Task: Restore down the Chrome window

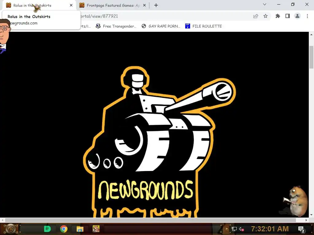Action: (x=293, y=4)
